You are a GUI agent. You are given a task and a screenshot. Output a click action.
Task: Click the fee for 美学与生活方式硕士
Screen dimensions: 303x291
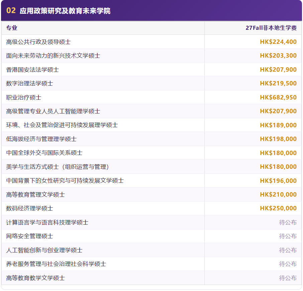tap(278, 167)
